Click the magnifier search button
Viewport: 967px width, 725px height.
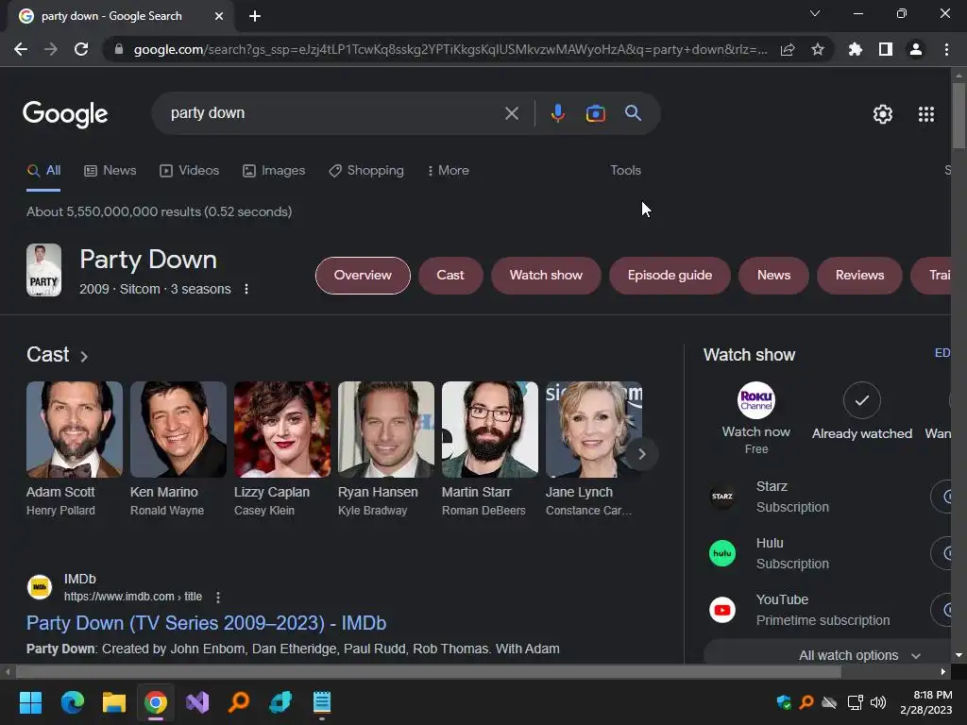pos(633,113)
